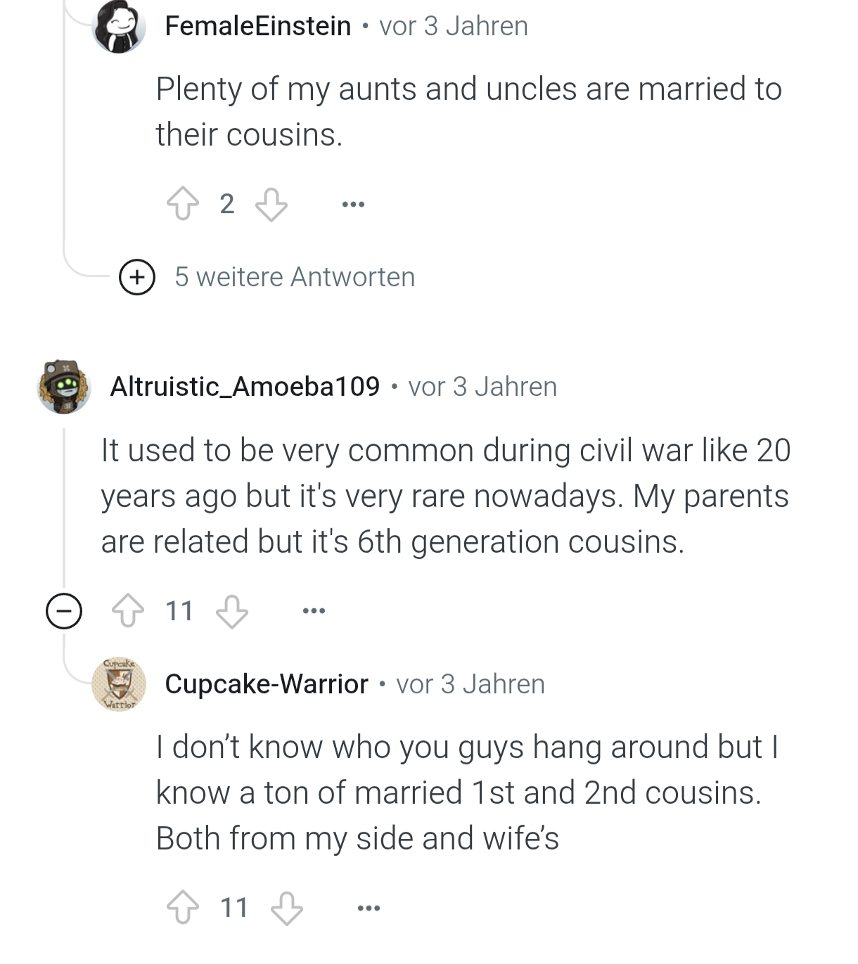Viewport: 858px width, 964px height.
Task: Show 5 weitere Antworten replies
Action: click(295, 277)
